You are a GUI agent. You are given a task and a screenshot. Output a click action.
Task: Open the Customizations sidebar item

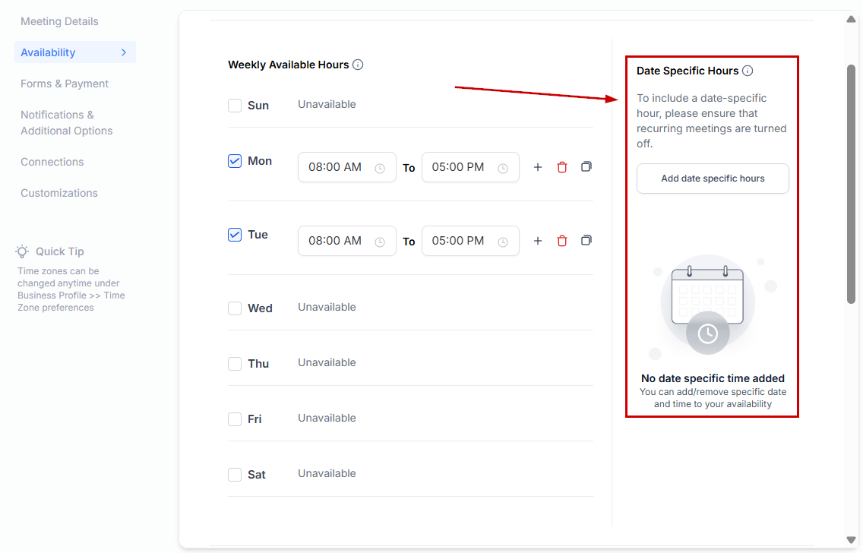(x=59, y=193)
